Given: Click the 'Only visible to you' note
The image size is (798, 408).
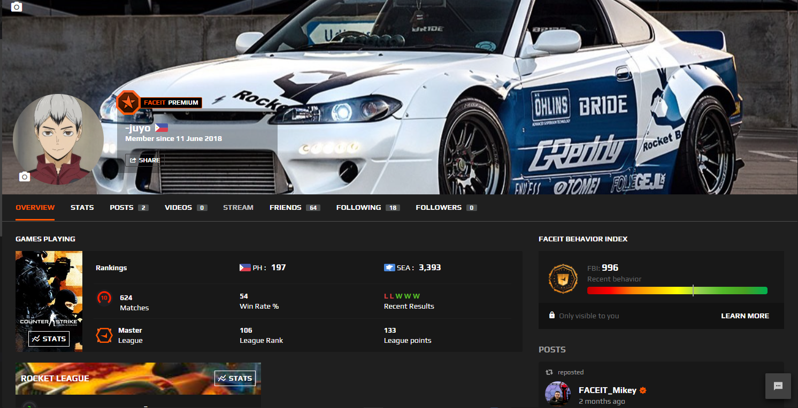Looking at the screenshot, I should point(589,316).
